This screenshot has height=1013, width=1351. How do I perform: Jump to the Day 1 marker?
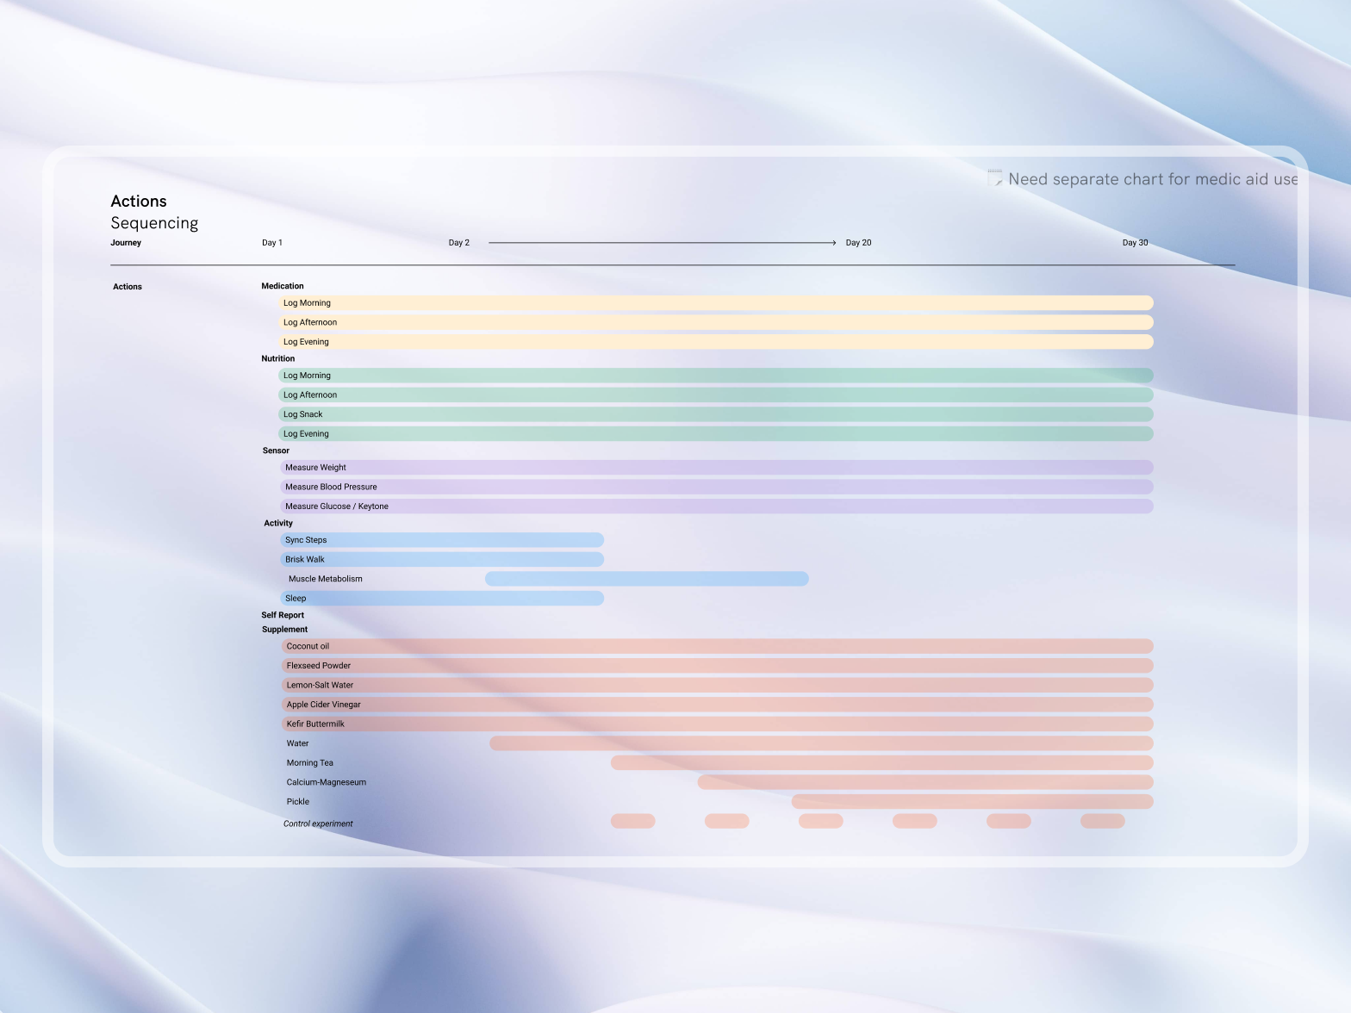pos(272,243)
